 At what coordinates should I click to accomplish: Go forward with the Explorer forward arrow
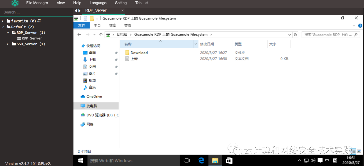(x=88, y=35)
